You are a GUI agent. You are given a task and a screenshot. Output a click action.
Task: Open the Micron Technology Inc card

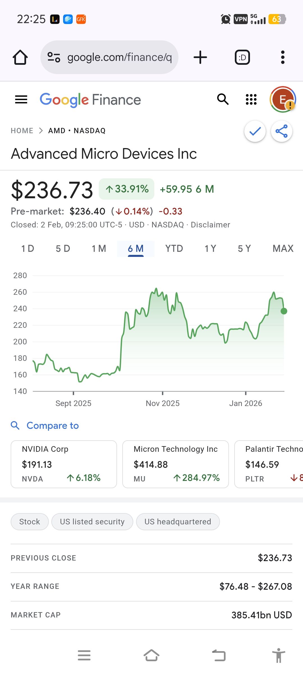pyautogui.click(x=175, y=464)
